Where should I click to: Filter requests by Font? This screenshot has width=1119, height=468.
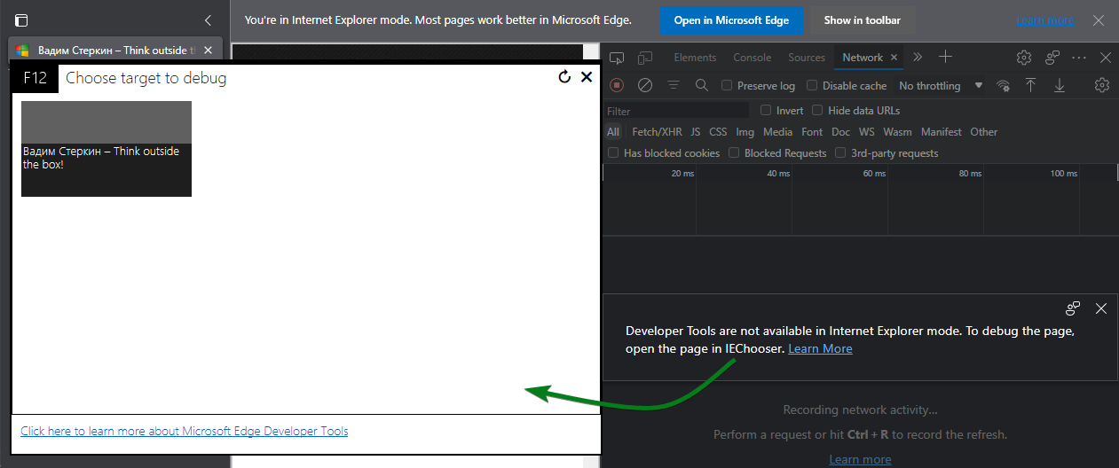pyautogui.click(x=812, y=132)
